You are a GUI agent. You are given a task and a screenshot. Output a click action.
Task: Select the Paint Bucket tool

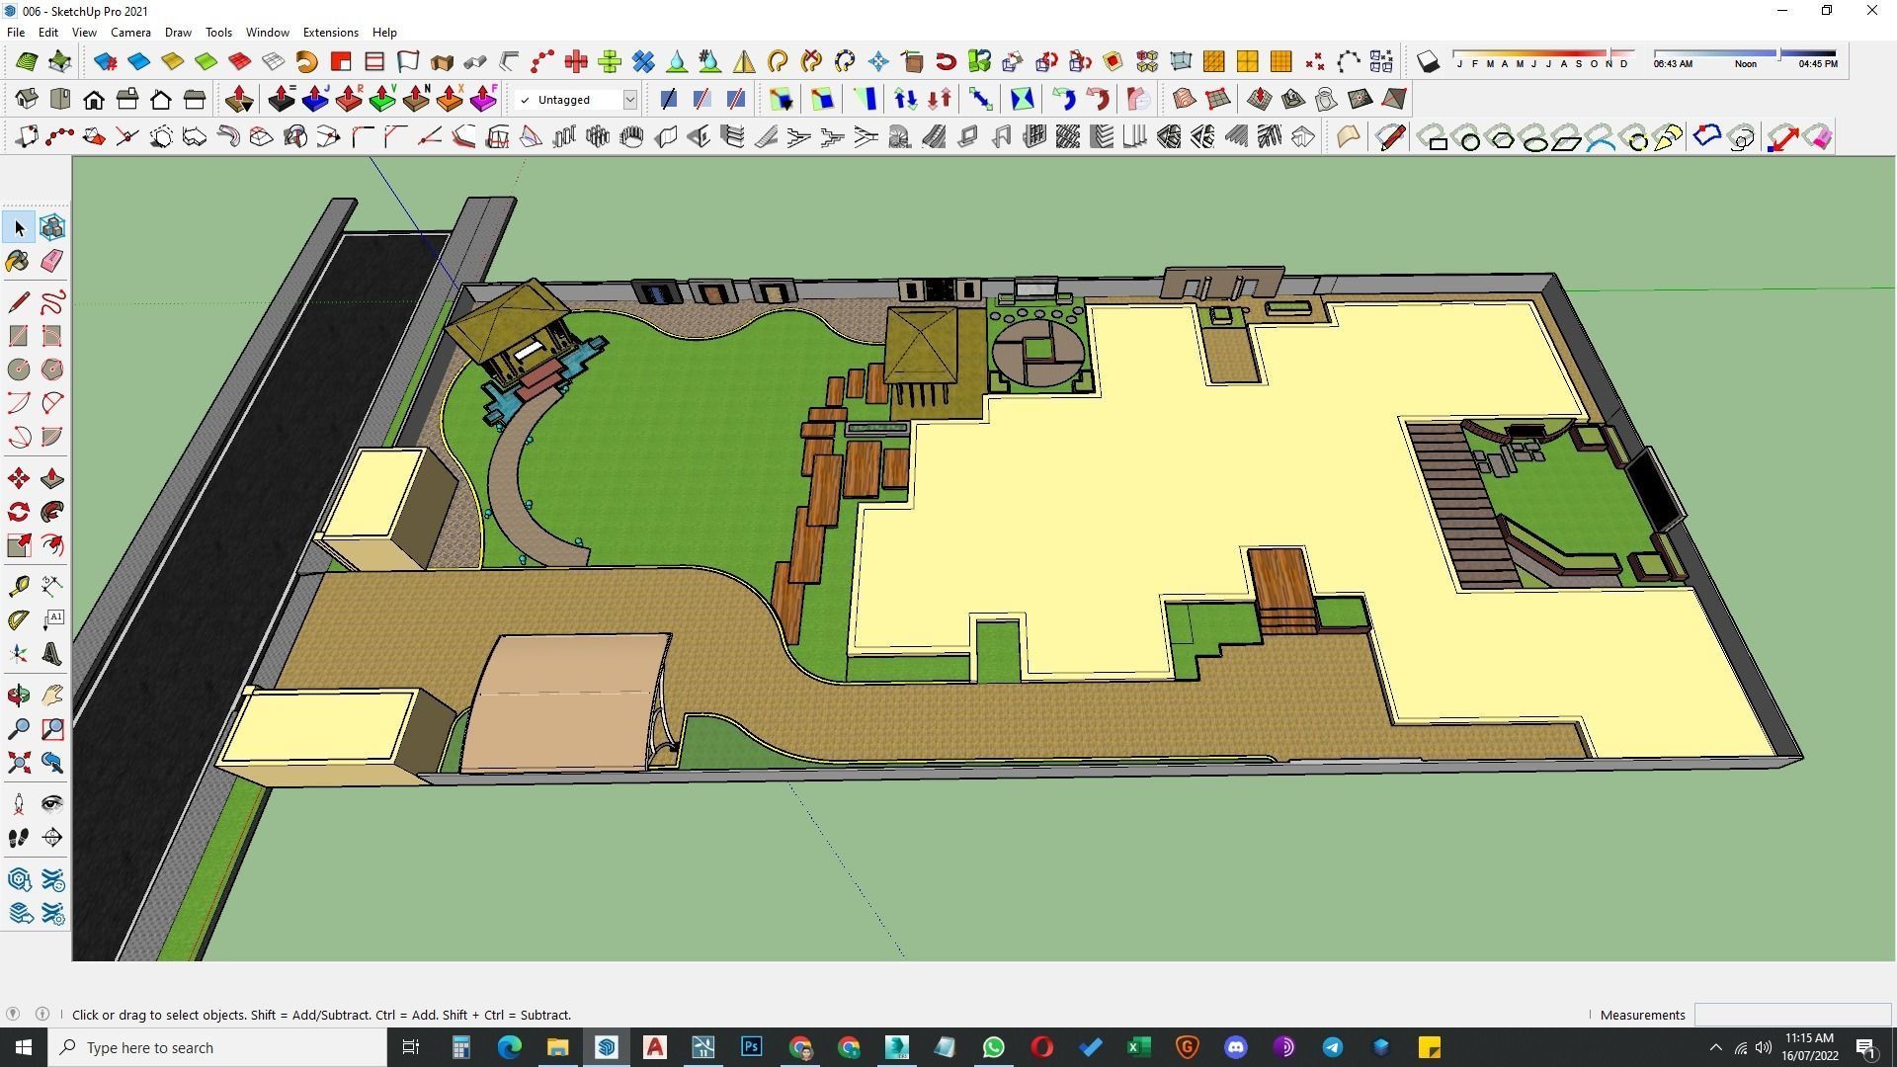(x=18, y=261)
